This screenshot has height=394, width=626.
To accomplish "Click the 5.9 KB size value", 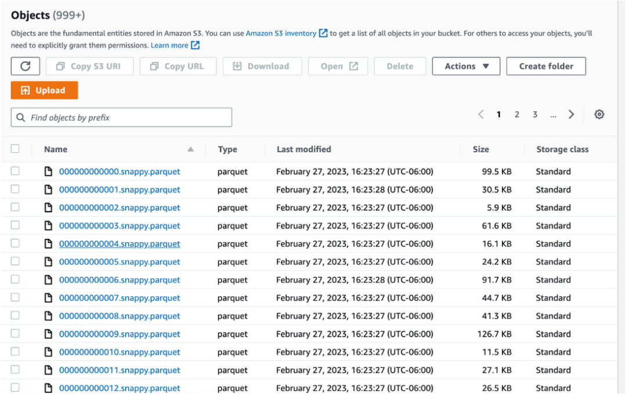I will point(499,208).
